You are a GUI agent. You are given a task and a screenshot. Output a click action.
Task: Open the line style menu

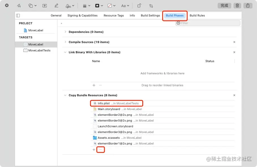point(87,6)
